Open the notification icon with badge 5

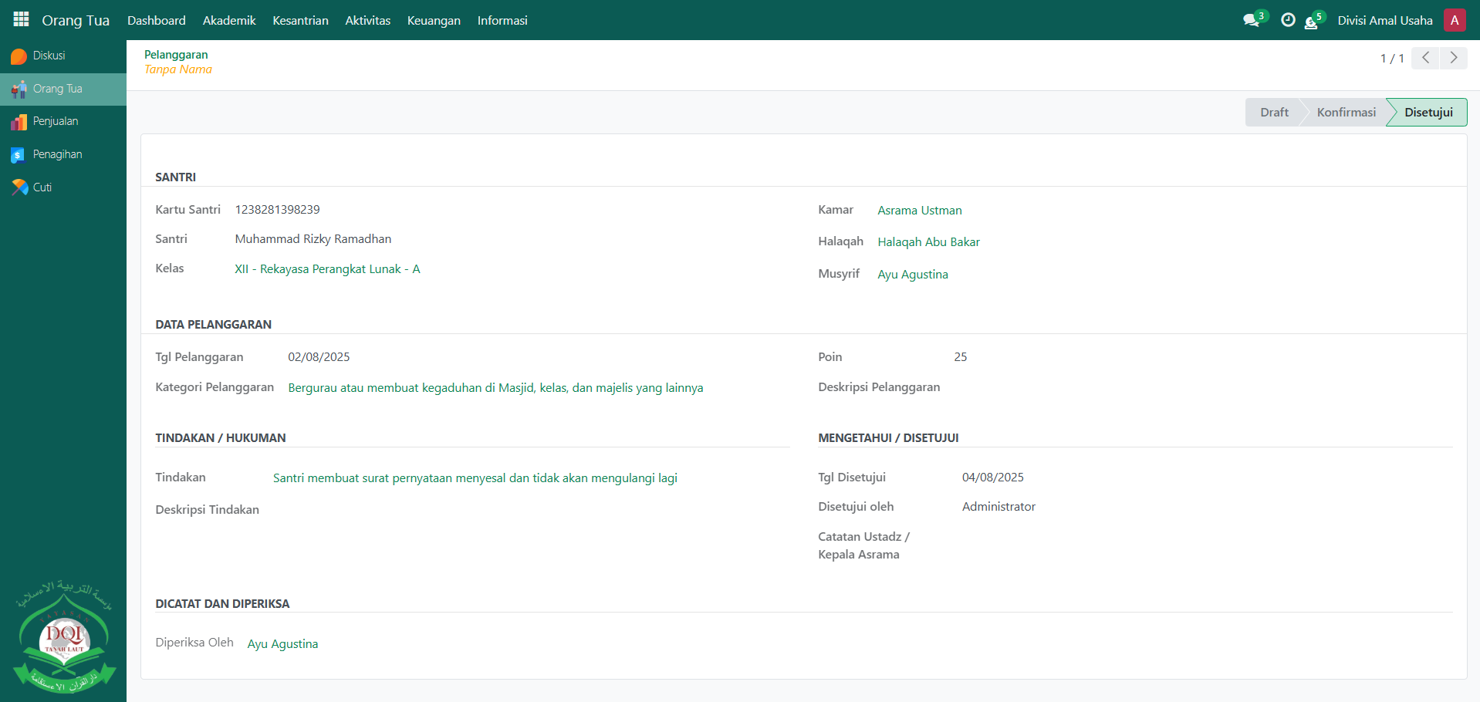[x=1311, y=22]
